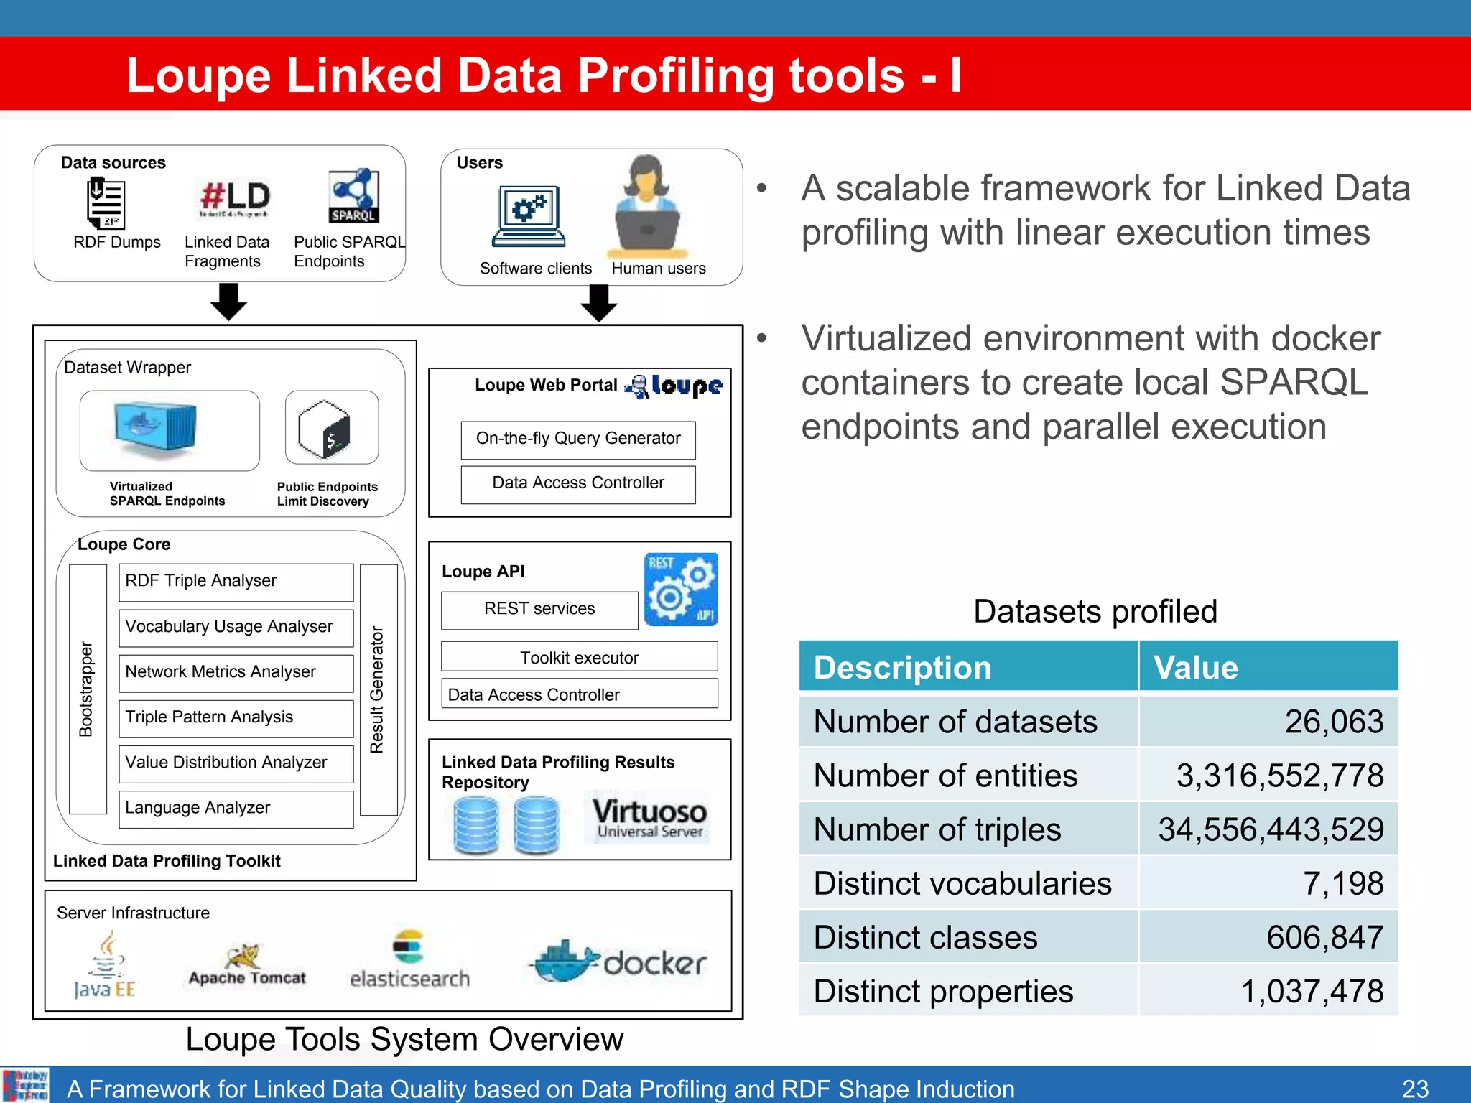Click the Virtualized environment bullet text
Viewport: 1471px width, 1103px height.
1091,382
